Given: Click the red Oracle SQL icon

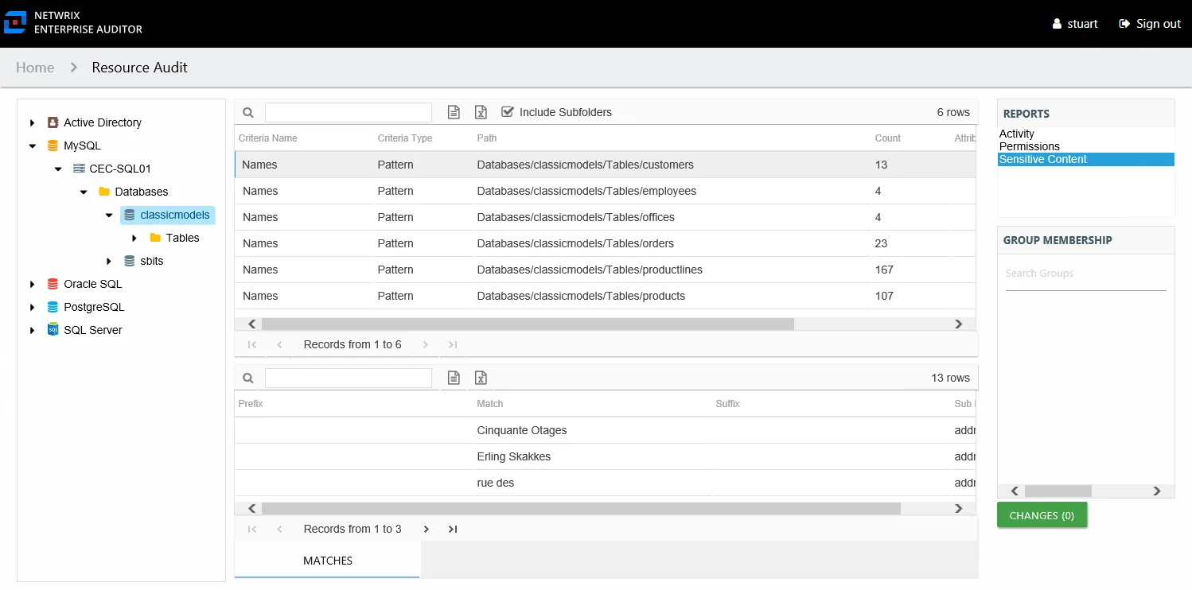Looking at the screenshot, I should pos(53,284).
